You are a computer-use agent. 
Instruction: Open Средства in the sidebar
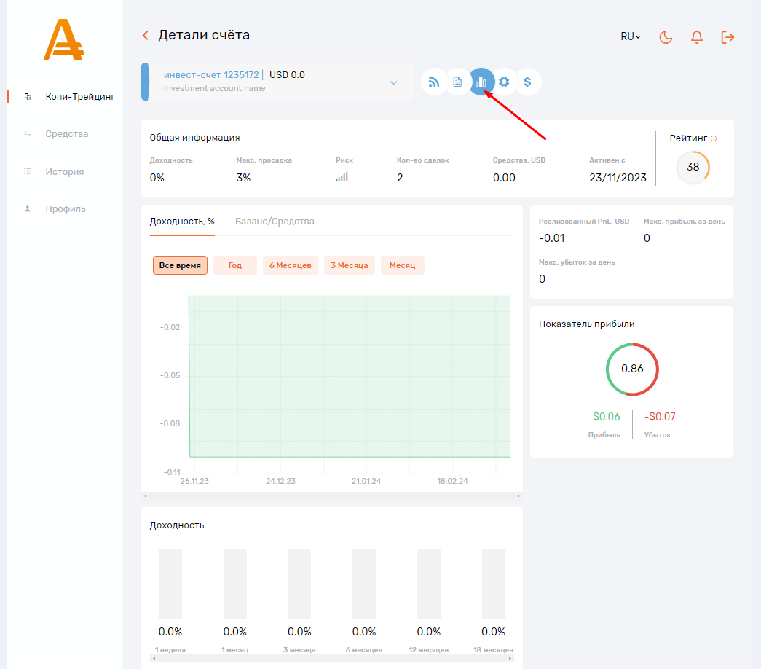(66, 134)
